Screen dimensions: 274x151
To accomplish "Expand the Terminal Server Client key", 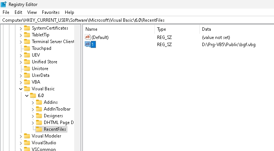I will point(21,42).
